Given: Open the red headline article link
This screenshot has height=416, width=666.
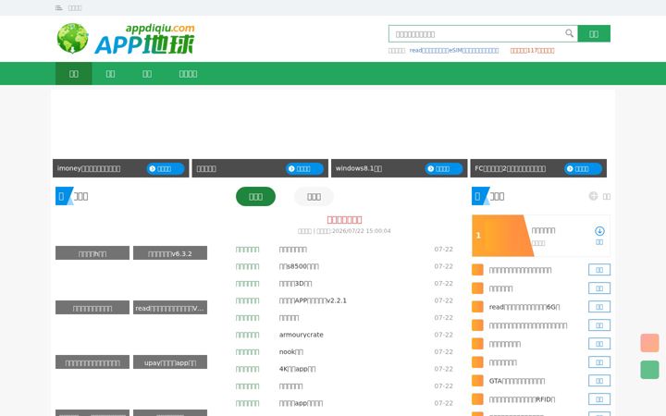Looking at the screenshot, I should click(x=344, y=219).
